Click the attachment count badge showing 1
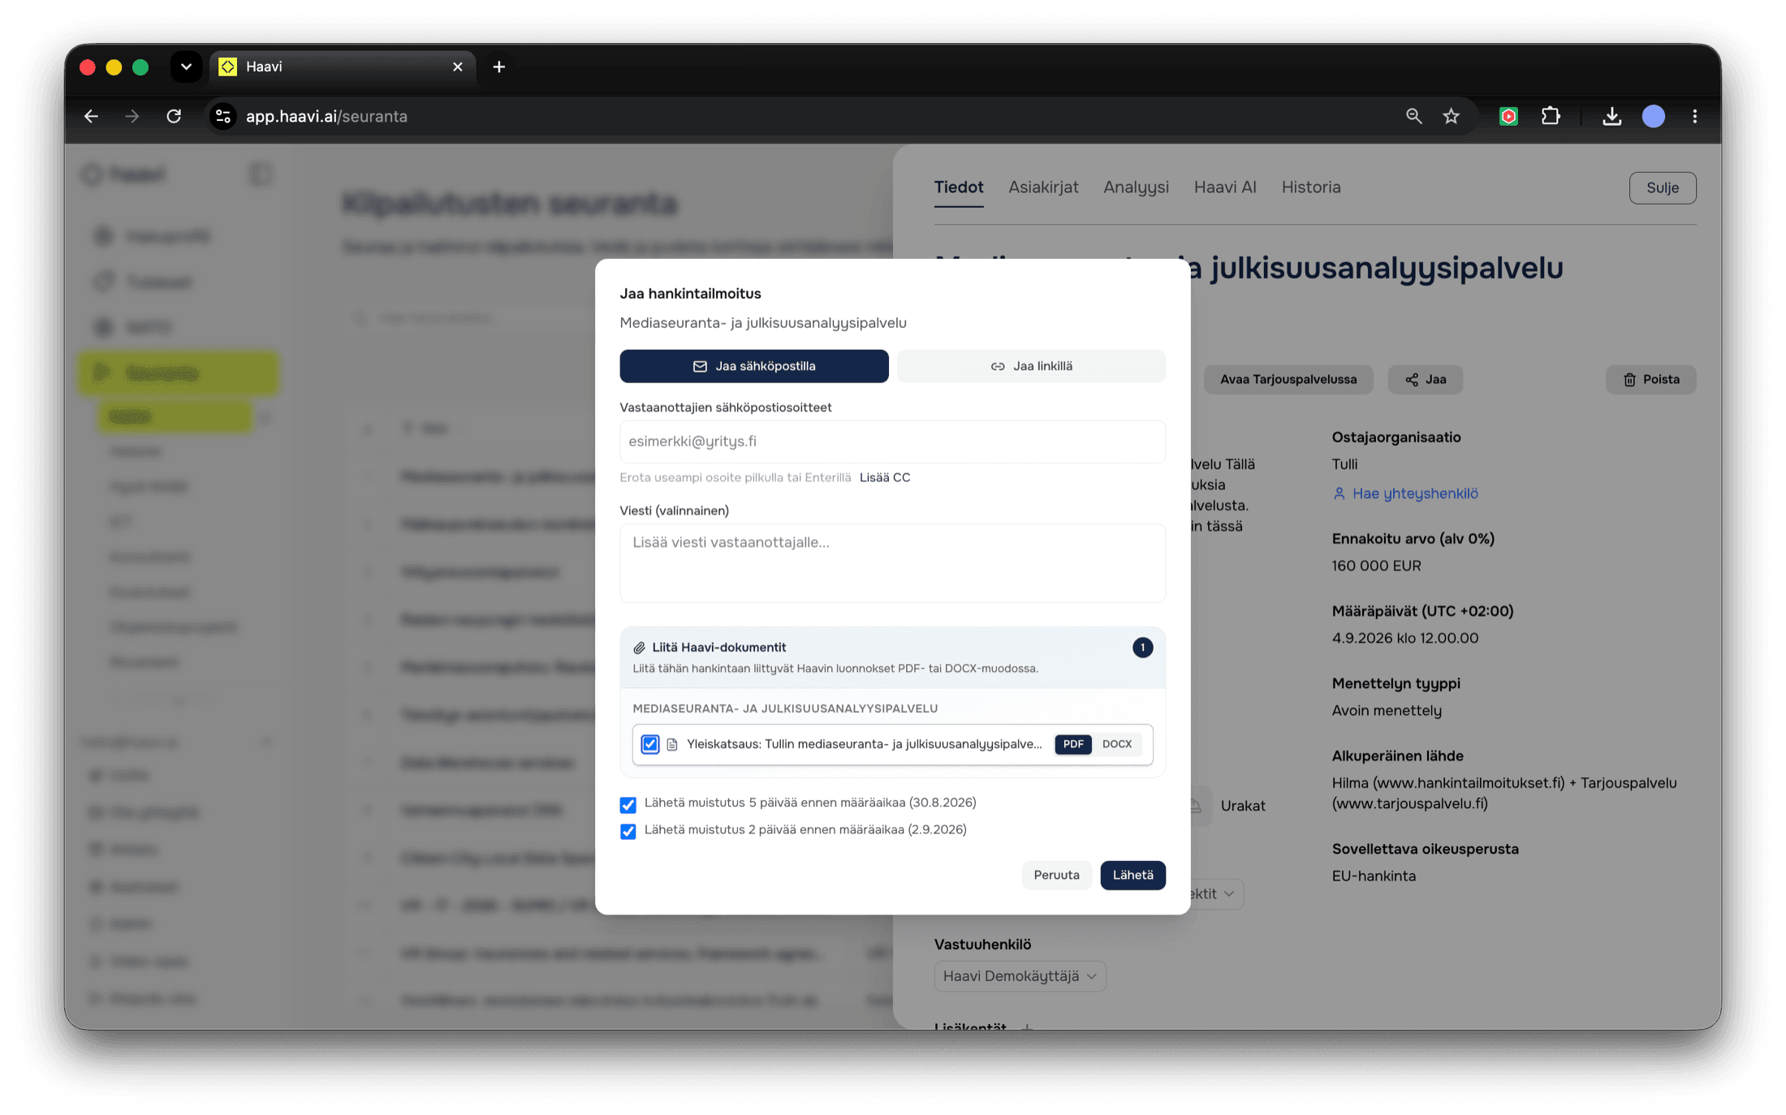This screenshot has height=1115, width=1786. coord(1142,648)
